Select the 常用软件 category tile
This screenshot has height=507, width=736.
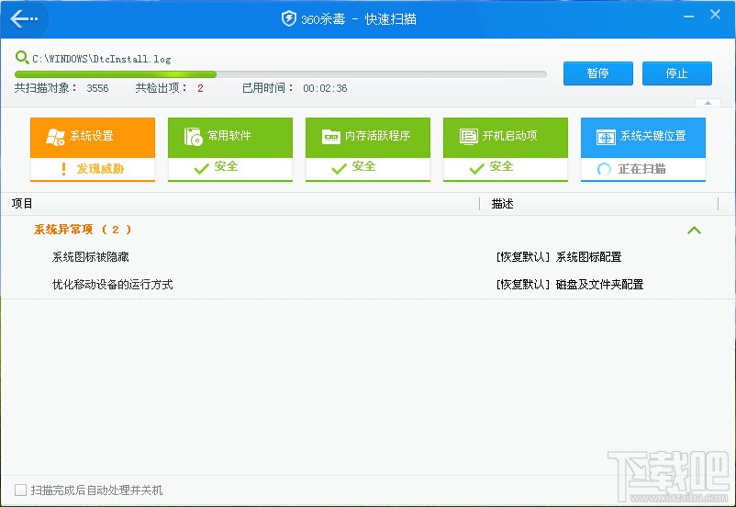coord(230,149)
